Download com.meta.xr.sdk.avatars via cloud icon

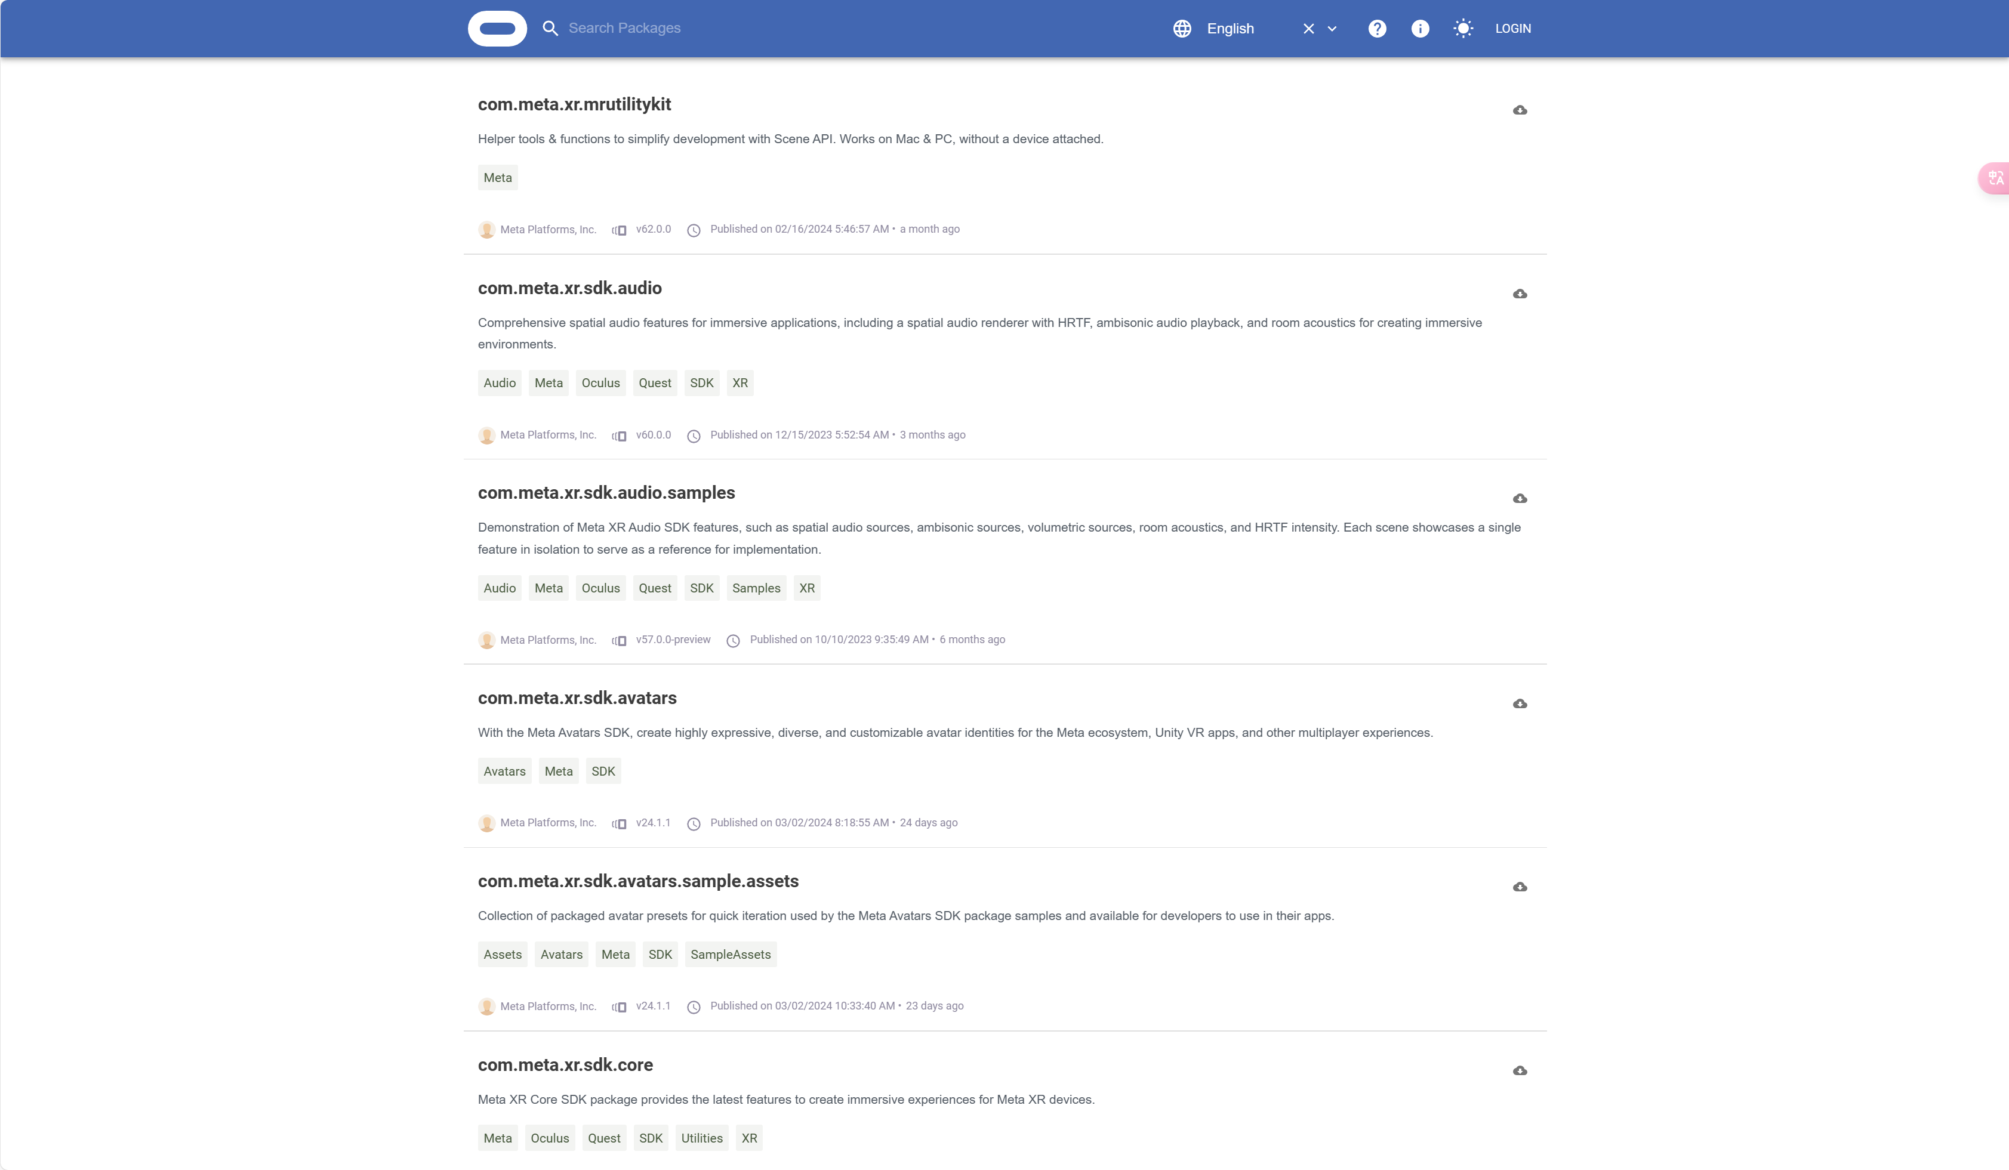click(1520, 704)
